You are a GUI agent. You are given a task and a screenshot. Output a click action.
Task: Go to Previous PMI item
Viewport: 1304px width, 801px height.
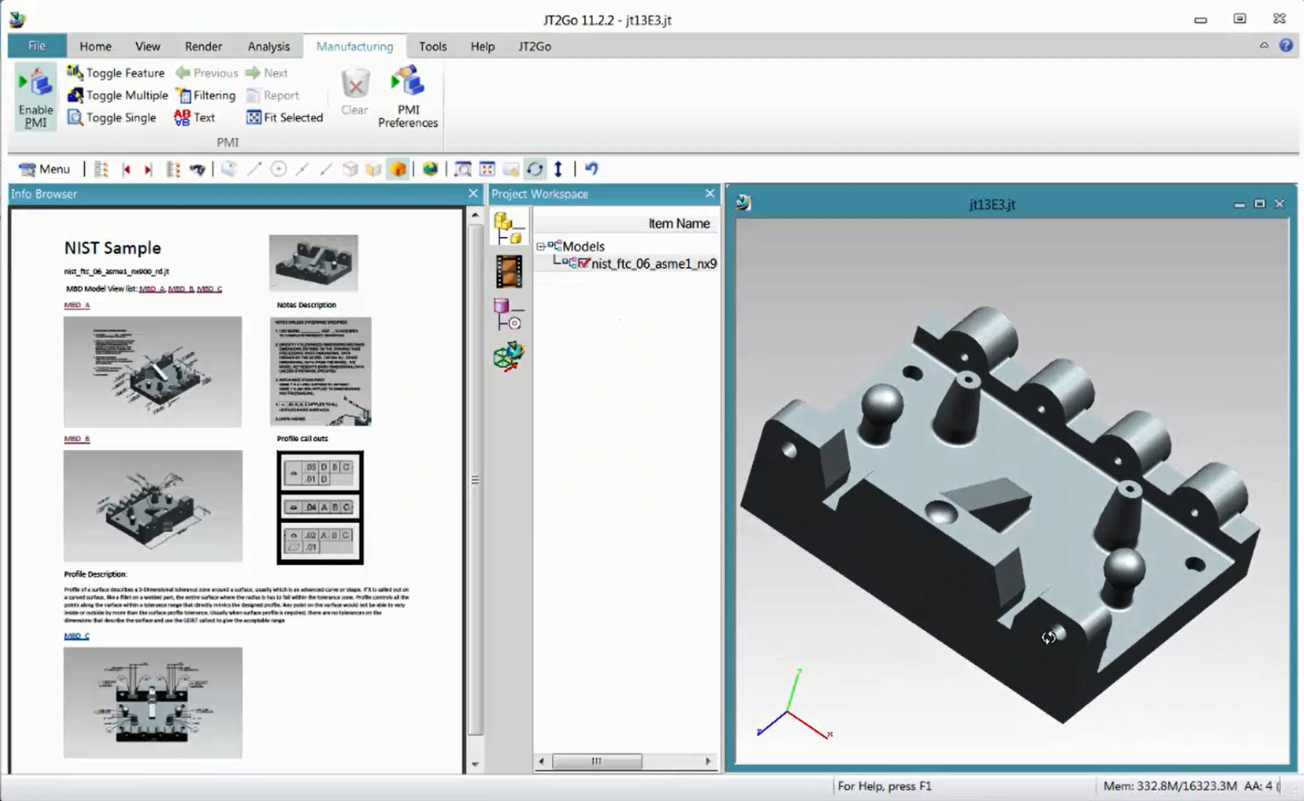(x=207, y=73)
